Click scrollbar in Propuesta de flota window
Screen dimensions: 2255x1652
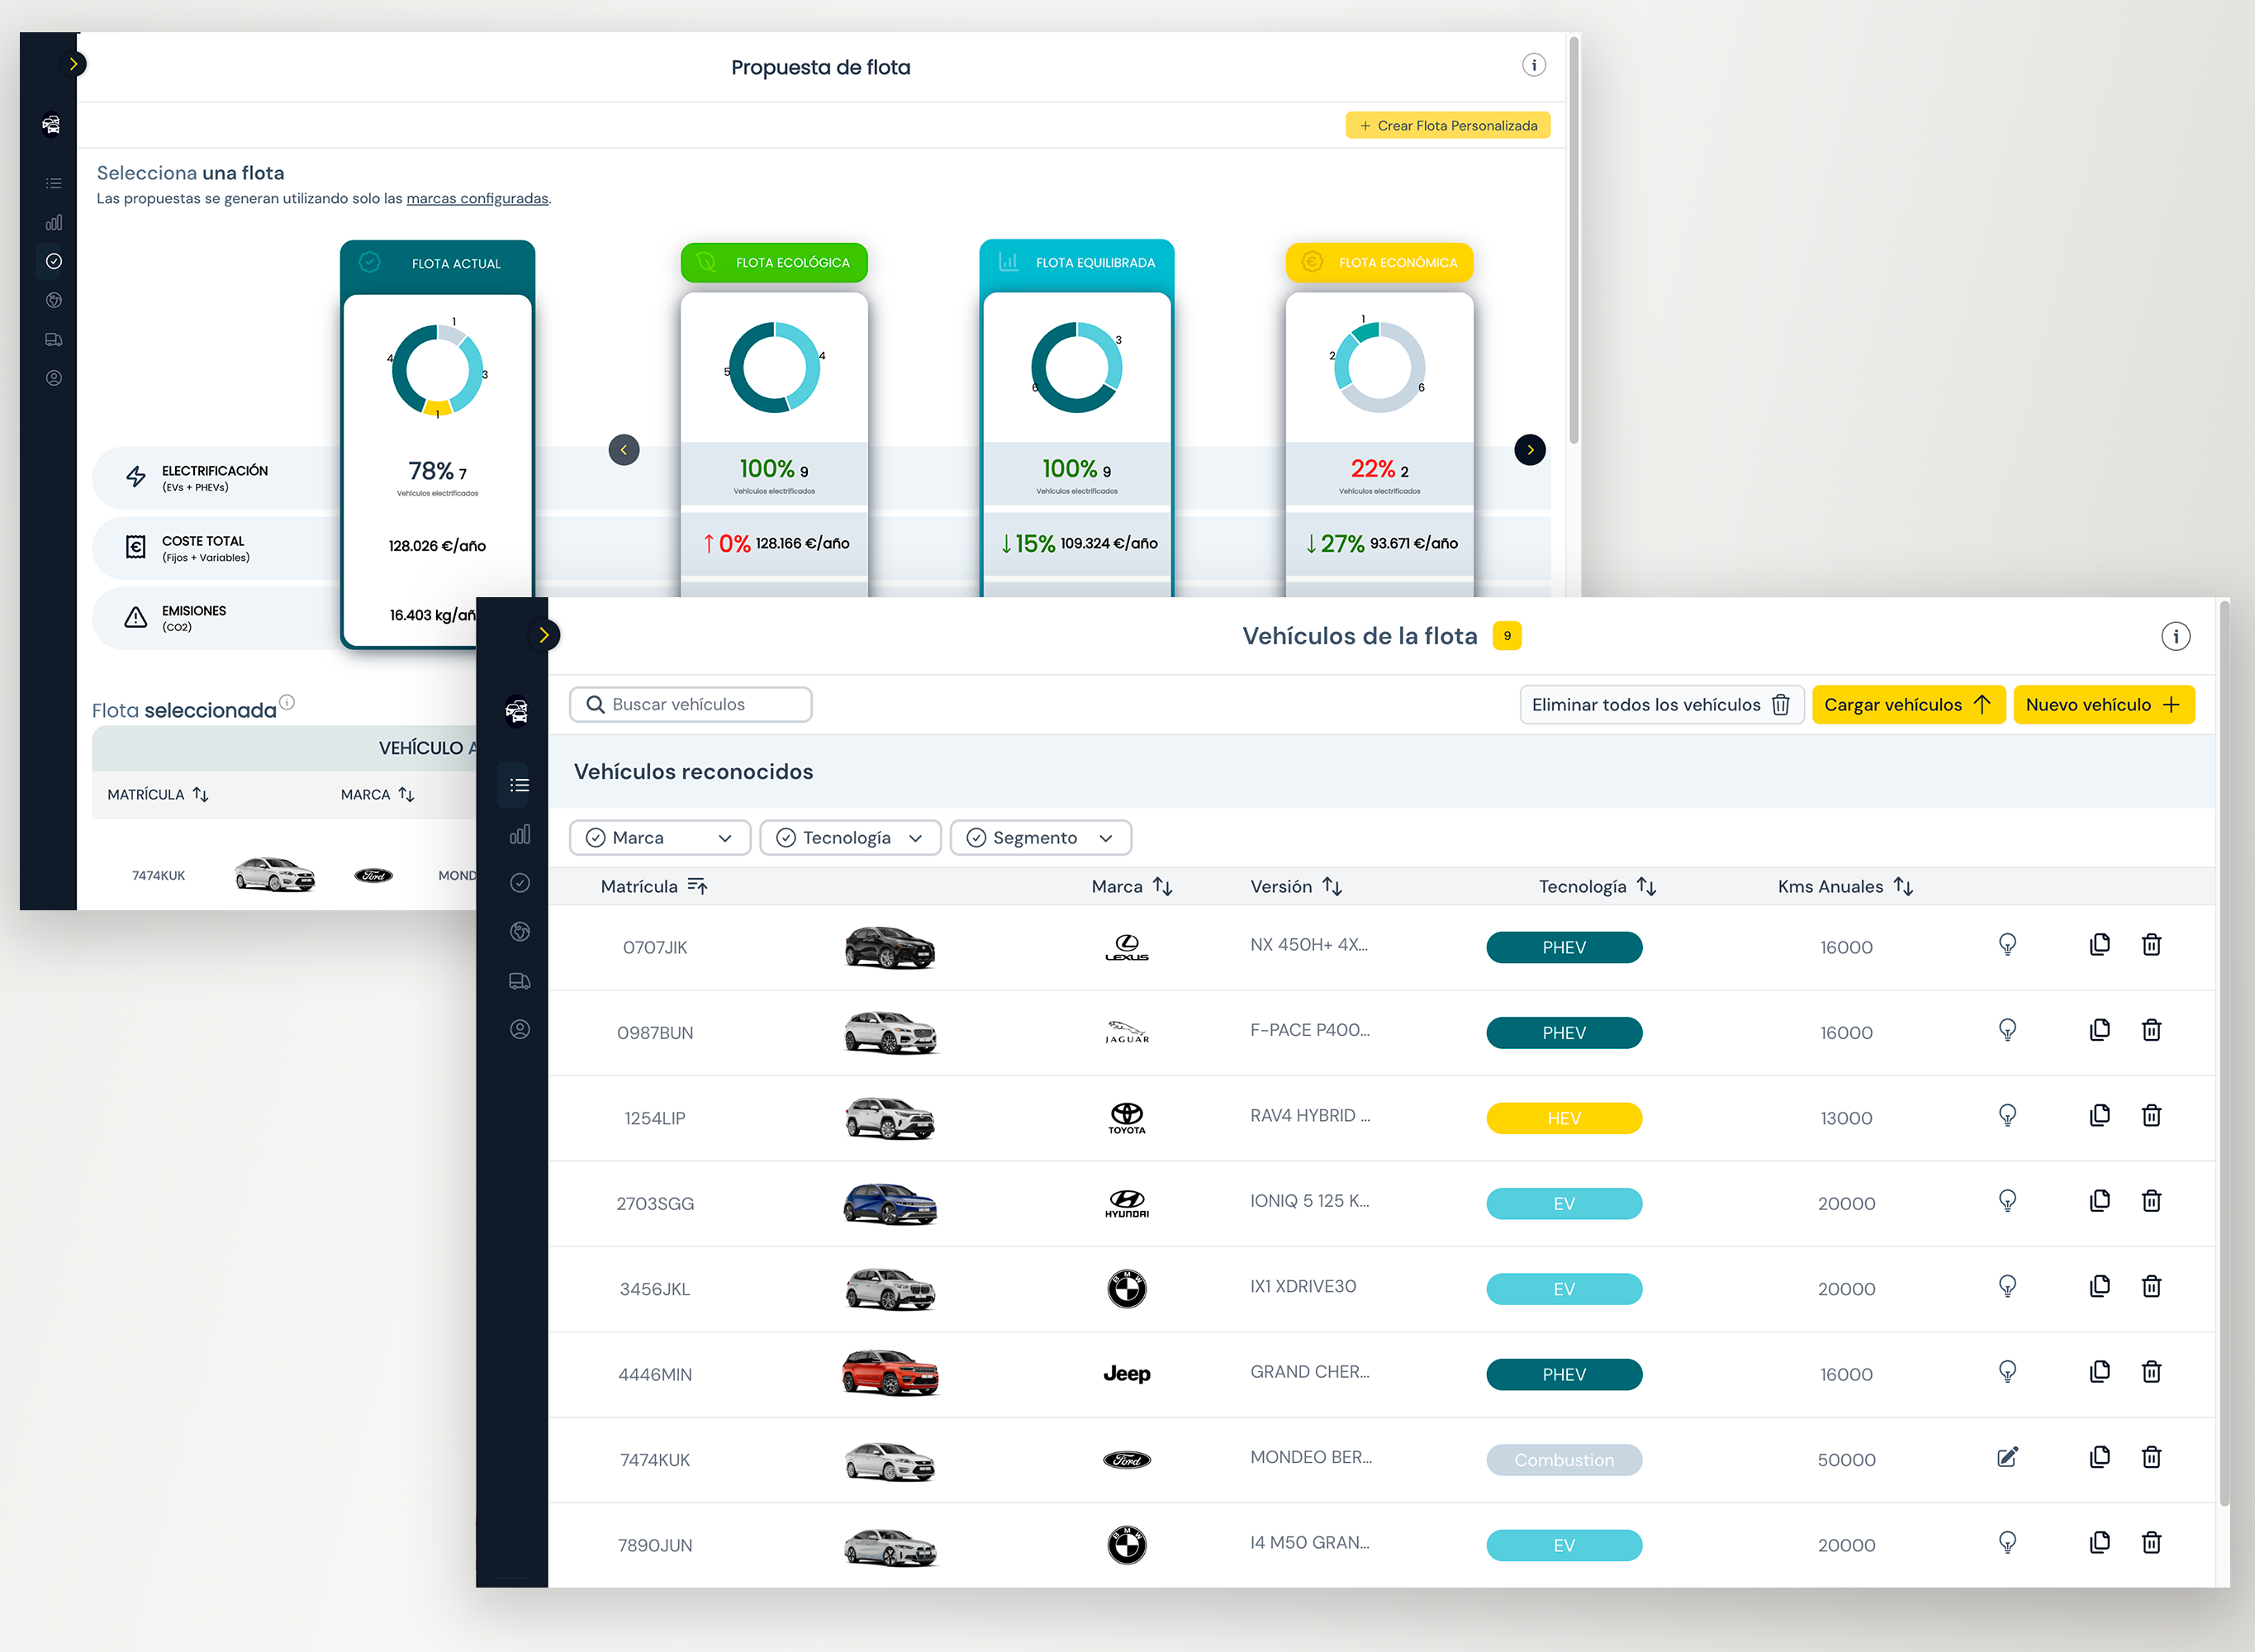1573,240
